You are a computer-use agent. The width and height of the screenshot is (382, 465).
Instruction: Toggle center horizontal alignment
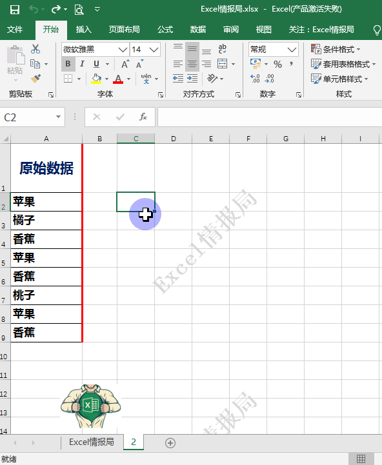[x=192, y=64]
